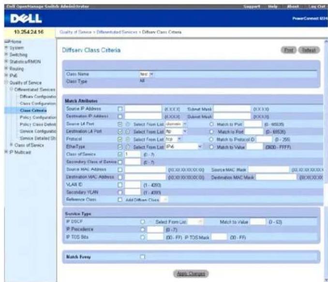Expand the Routing tree node
Screen dimensions: 328x282
click(x=6, y=68)
